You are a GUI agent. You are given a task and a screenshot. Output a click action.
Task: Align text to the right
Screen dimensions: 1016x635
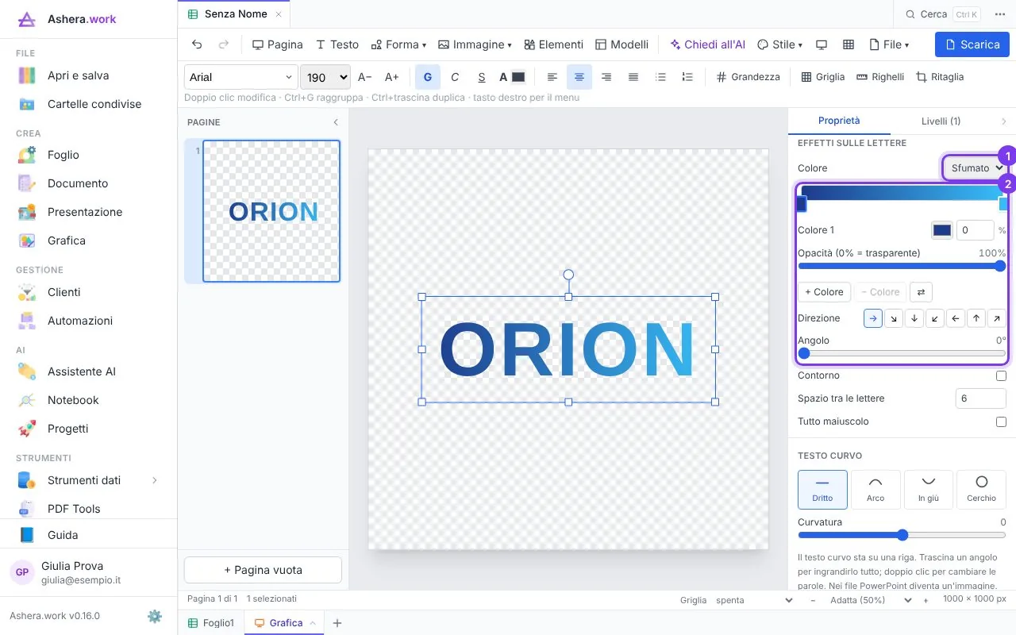[606, 77]
